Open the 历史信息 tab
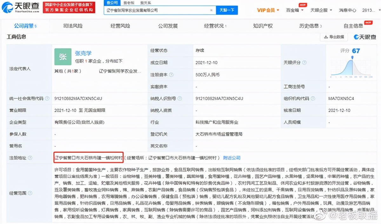This screenshot has height=224, width=381. click(309, 26)
